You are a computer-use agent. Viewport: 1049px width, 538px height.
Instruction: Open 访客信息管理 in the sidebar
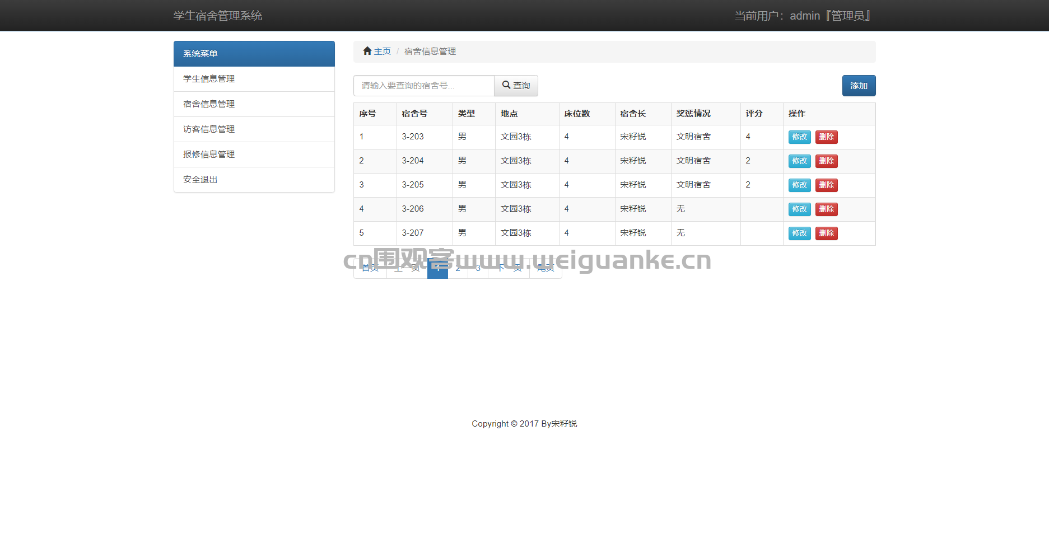254,129
